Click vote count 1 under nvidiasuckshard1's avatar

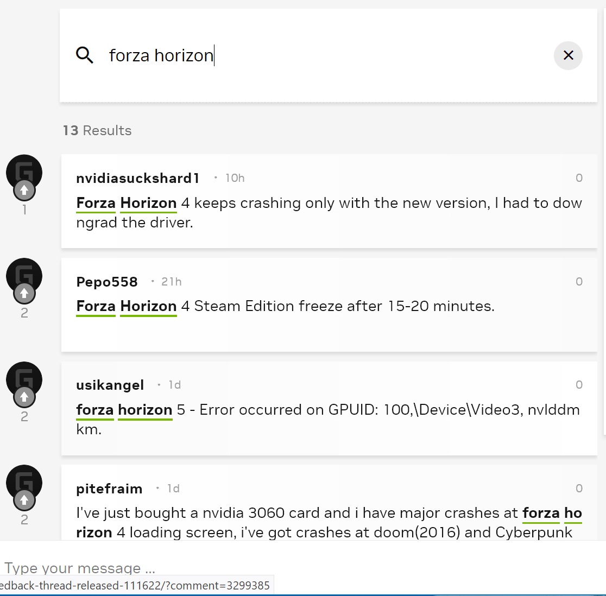click(24, 210)
